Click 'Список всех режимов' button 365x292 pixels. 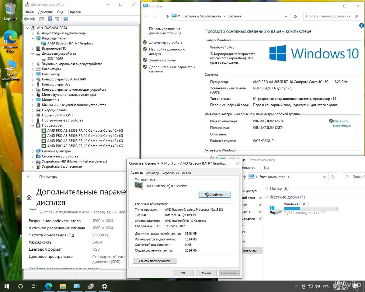pos(155,261)
